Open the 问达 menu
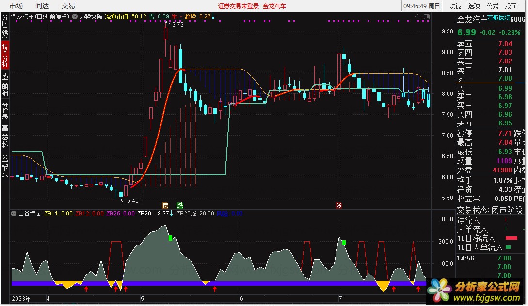Viewport: 528px width, 306px height. click(x=42, y=6)
